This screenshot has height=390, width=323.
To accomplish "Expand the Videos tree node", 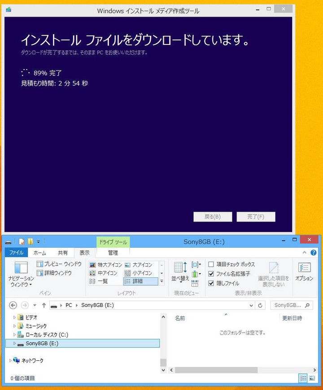I will 14,317.
